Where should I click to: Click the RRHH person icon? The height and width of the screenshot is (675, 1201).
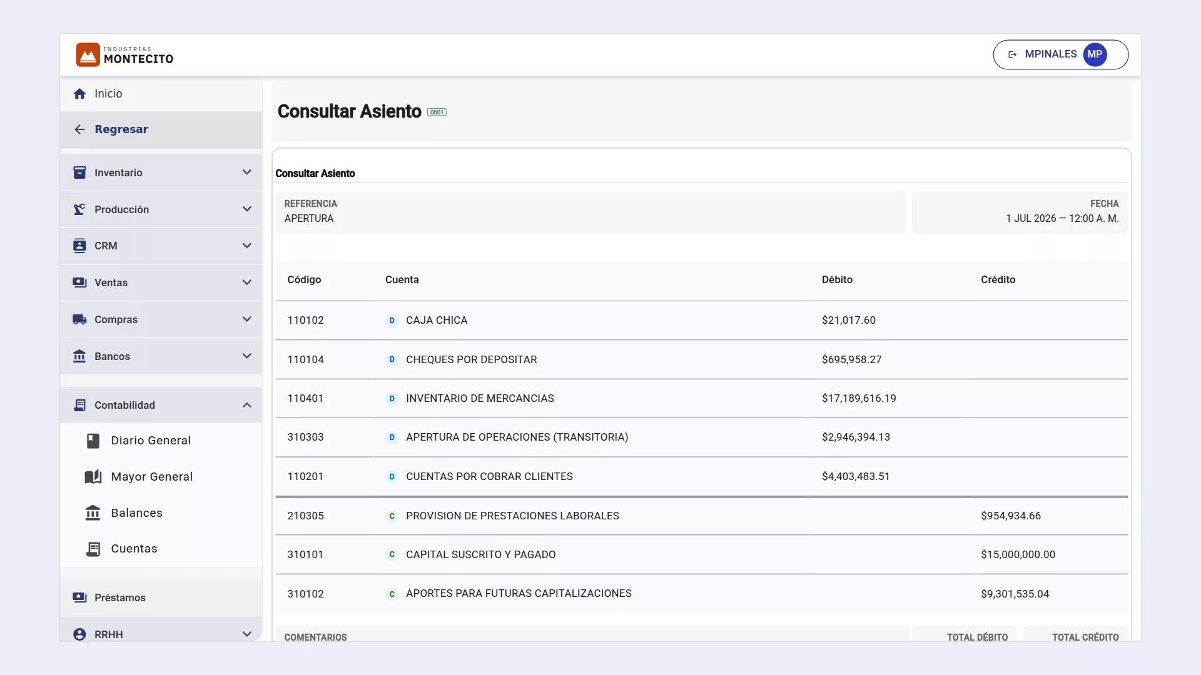[79, 634]
